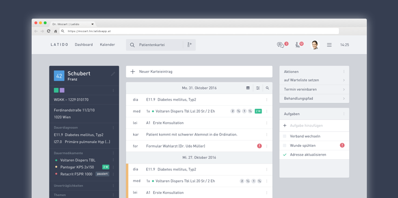Viewport: 398px width, 198px height.
Task: Click the search icon in timeline header
Action: 267,88
